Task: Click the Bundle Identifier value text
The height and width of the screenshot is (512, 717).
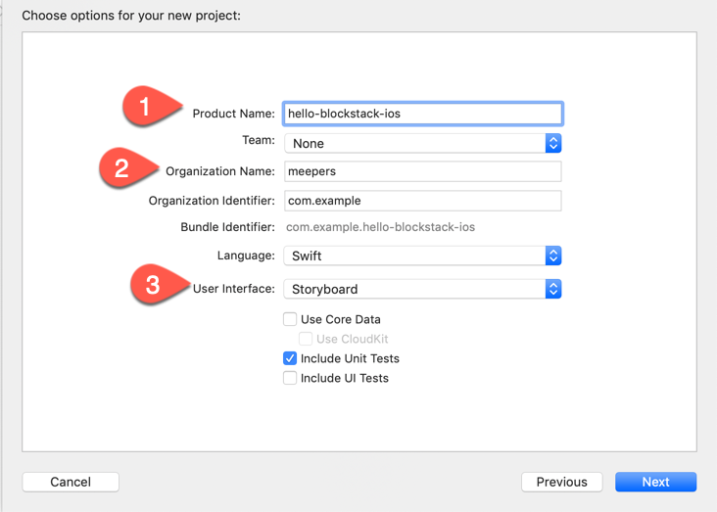Action: click(x=380, y=227)
